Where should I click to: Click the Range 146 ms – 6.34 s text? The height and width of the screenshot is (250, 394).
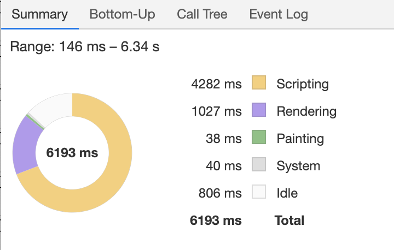coord(85,46)
